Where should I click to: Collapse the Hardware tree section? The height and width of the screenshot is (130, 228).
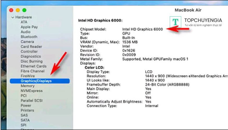click(12, 17)
